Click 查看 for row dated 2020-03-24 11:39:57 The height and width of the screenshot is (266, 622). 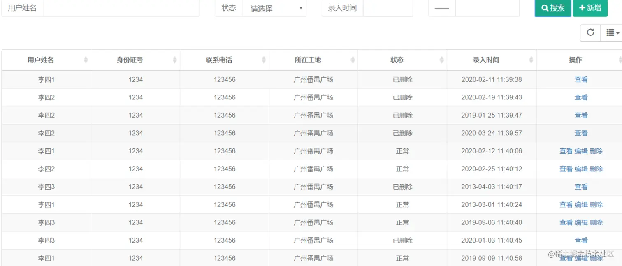point(581,133)
